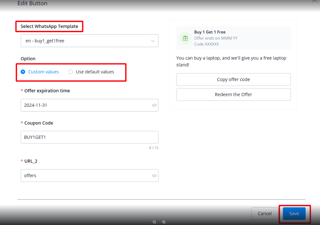320x225 pixels.
Task: Focus the Offer expiration time input field
Action: [86, 105]
